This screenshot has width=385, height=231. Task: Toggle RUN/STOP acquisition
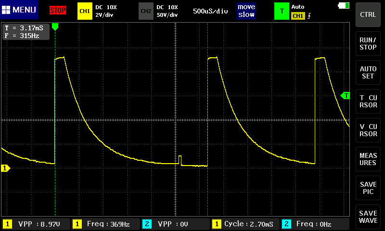368,44
